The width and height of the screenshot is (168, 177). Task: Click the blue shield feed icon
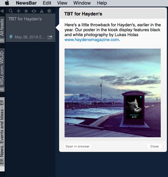[11, 37]
